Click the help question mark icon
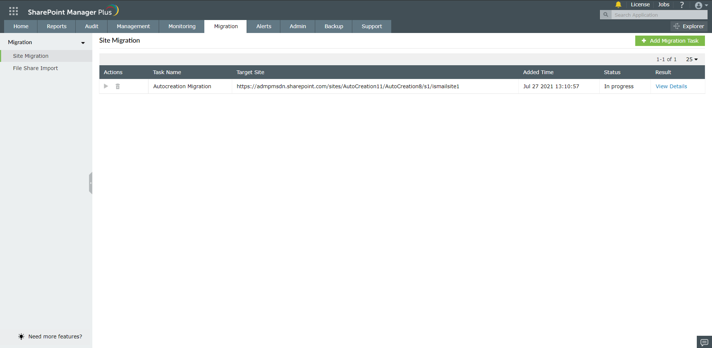This screenshot has height=348, width=712. point(682,5)
